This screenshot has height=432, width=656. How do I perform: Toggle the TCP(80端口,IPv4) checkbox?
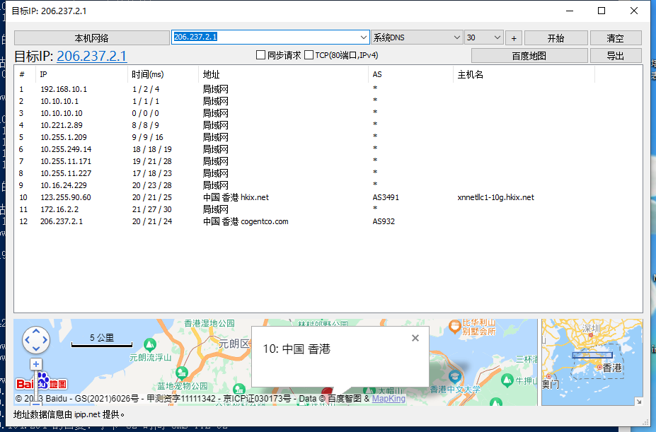[309, 55]
